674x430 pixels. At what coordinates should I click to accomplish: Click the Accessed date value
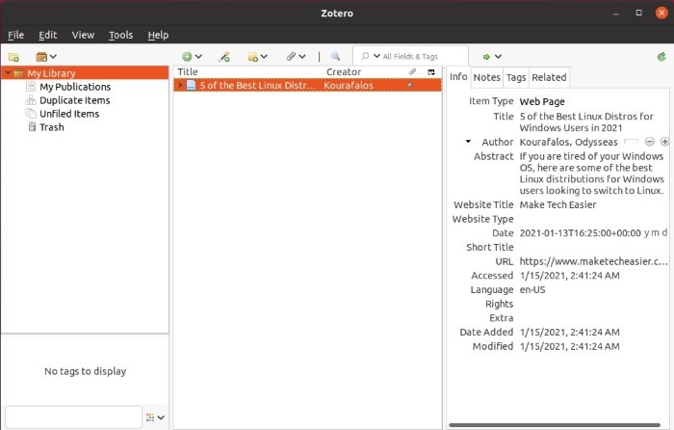click(570, 276)
